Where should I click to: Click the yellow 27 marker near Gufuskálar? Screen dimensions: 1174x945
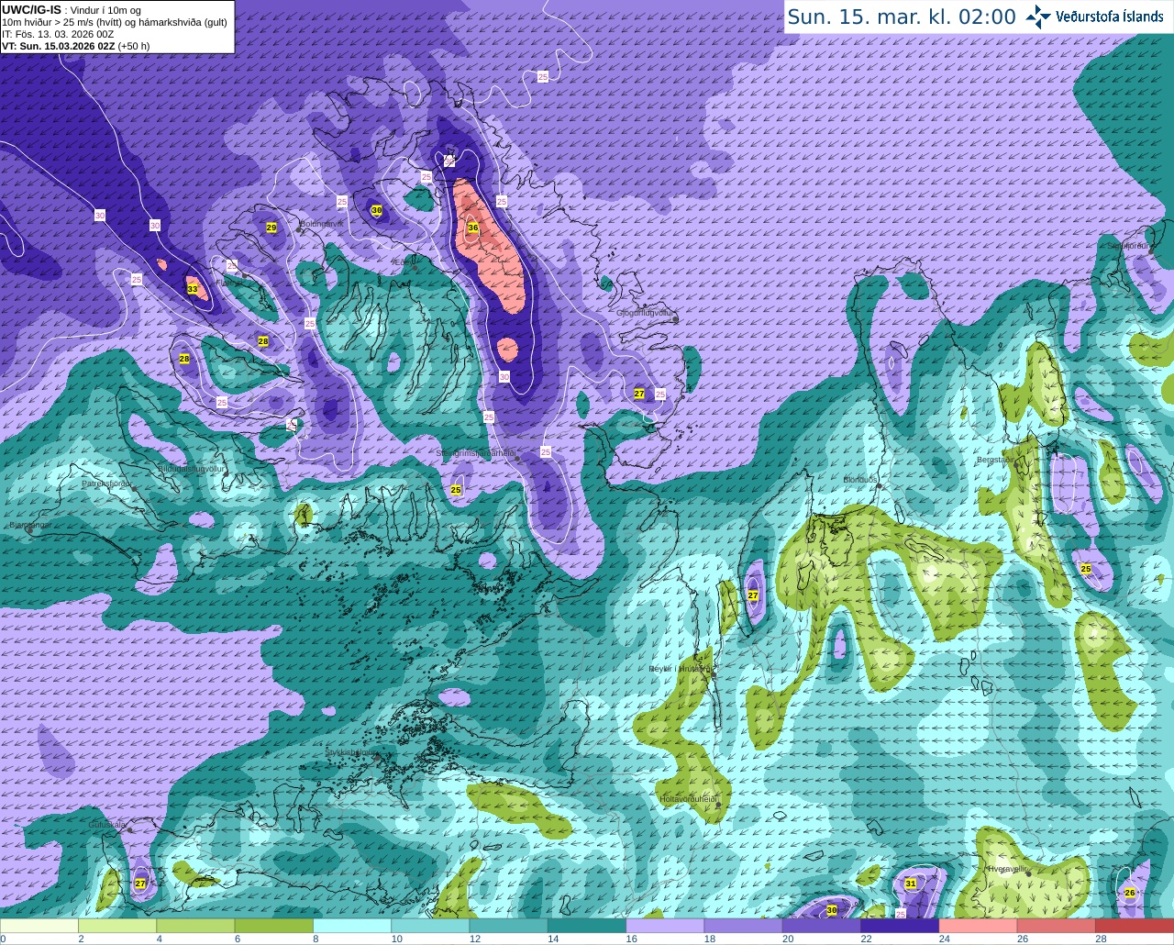(x=140, y=884)
